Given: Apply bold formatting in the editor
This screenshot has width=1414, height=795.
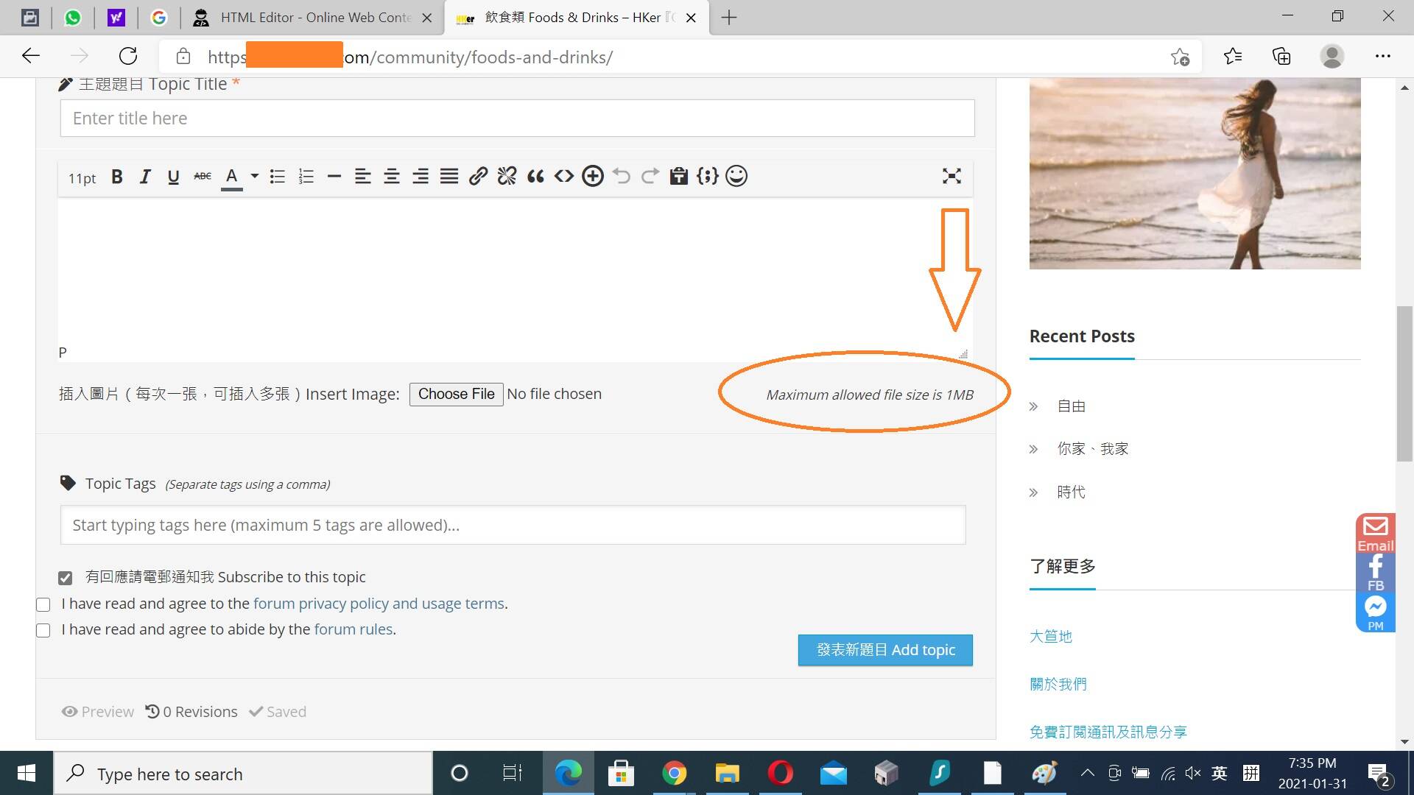Looking at the screenshot, I should point(116,176).
